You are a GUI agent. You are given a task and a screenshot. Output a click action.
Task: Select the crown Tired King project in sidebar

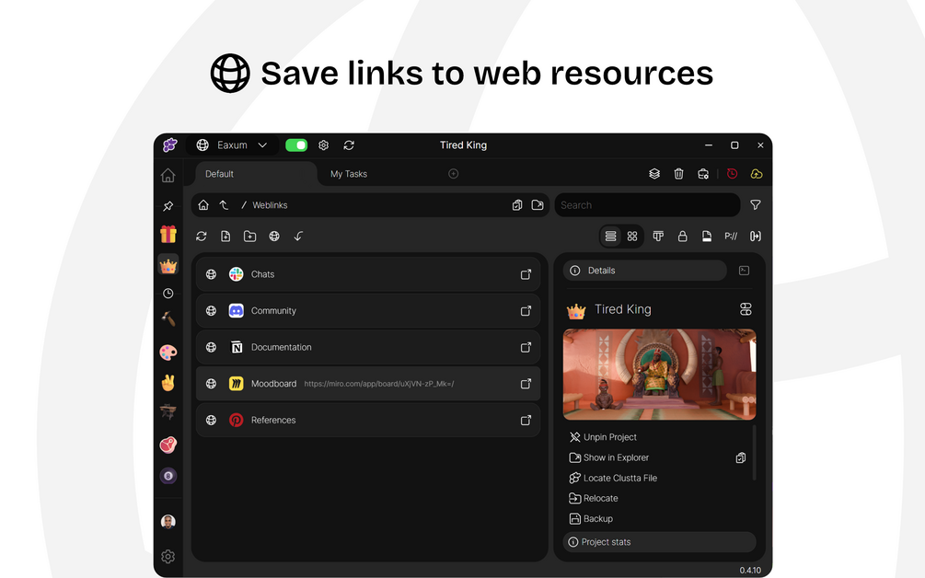point(168,265)
